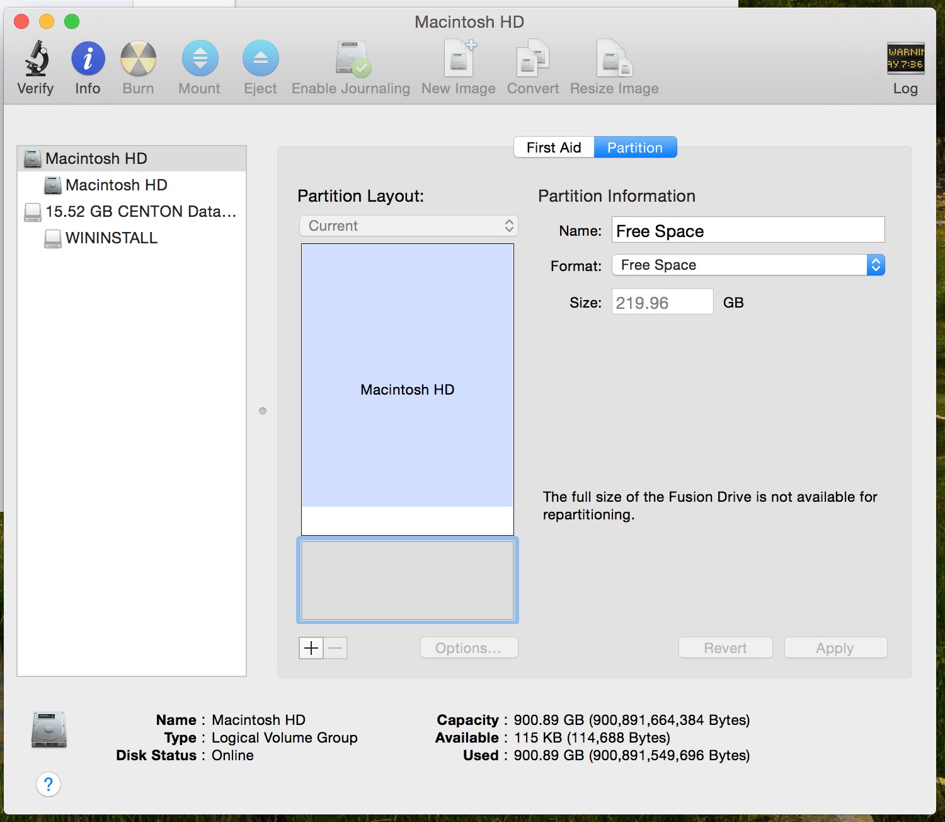The width and height of the screenshot is (945, 822).
Task: Click the Size field showing 219.96
Action: [x=662, y=302]
